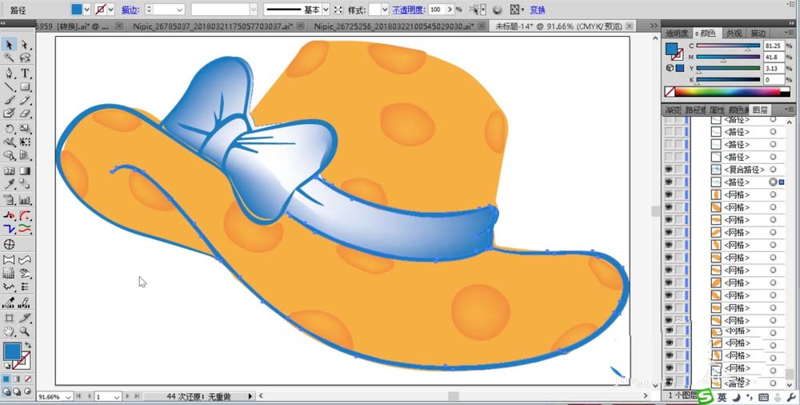Open the 属性 panel tab
Image resolution: width=800 pixels, height=405 pixels.
[716, 110]
